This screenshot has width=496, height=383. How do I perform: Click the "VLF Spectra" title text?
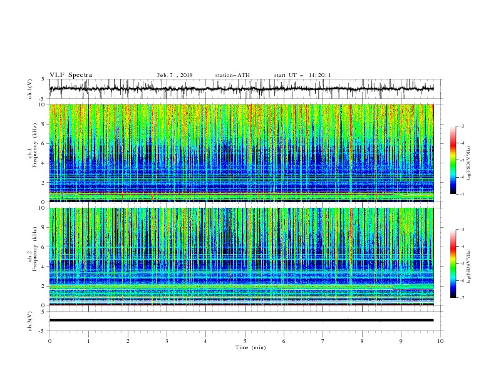pyautogui.click(x=71, y=75)
